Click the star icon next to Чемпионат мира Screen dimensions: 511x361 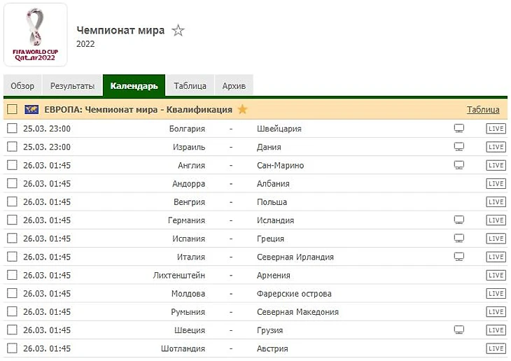pyautogui.click(x=178, y=31)
